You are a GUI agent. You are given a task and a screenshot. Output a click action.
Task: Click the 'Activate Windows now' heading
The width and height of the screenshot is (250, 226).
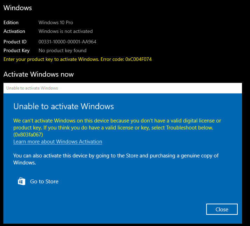point(39,74)
